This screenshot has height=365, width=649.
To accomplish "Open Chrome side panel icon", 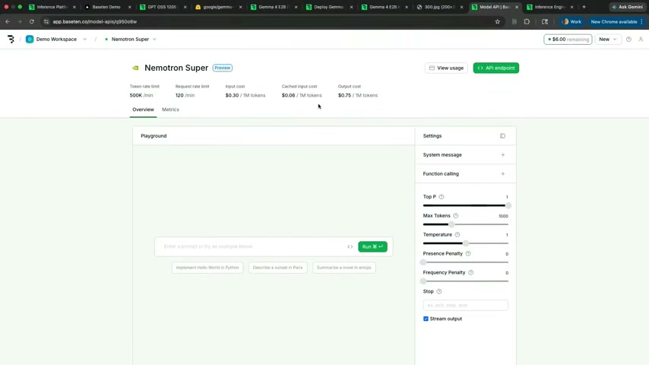I will pos(545,21).
